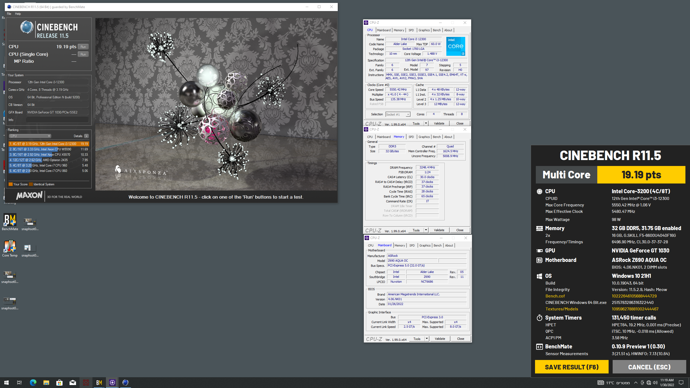Switch to Cinebench on the taskbar

[x=125, y=383]
